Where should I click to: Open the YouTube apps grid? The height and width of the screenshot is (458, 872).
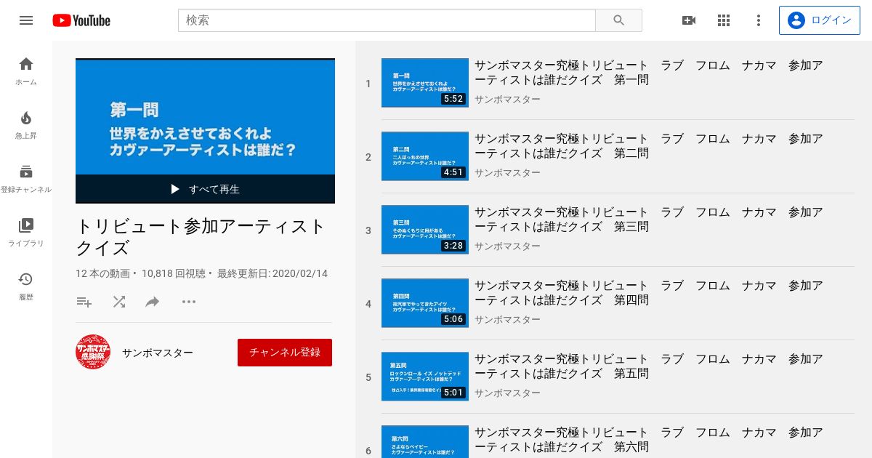[x=724, y=20]
